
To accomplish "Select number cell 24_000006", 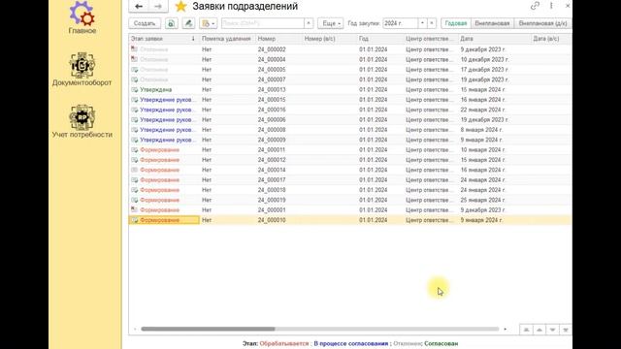I will coord(272,120).
